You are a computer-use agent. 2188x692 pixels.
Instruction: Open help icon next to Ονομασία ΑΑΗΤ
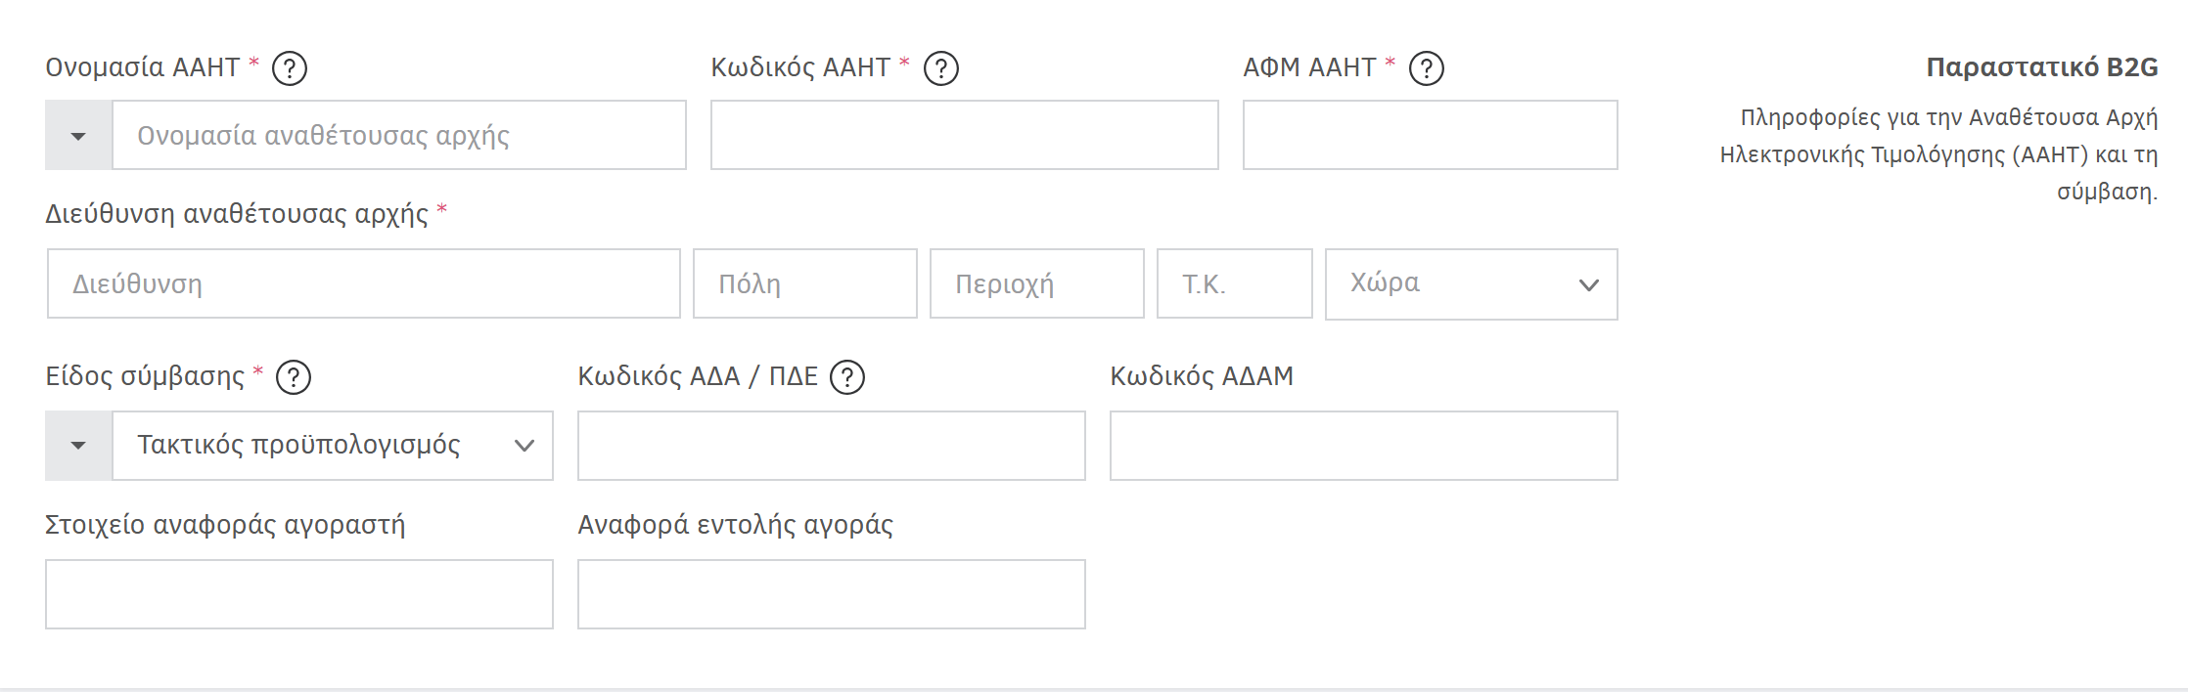coord(290,68)
